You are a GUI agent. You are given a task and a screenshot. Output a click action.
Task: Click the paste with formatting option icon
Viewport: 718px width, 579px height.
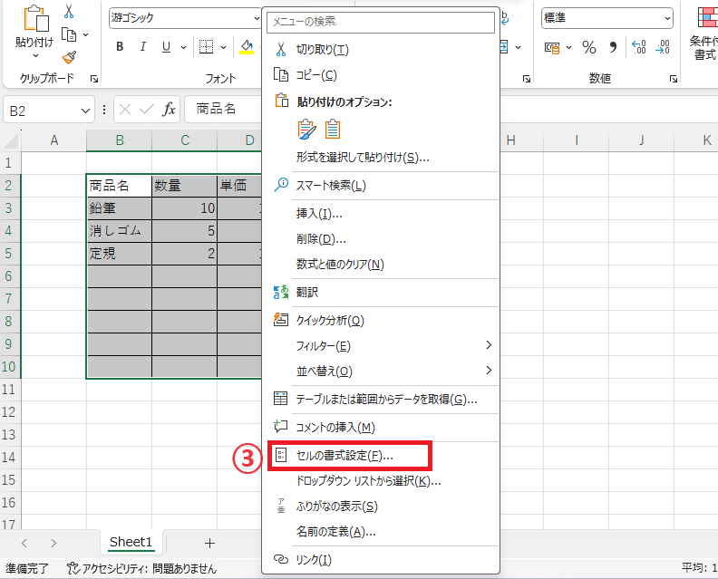coord(306,130)
